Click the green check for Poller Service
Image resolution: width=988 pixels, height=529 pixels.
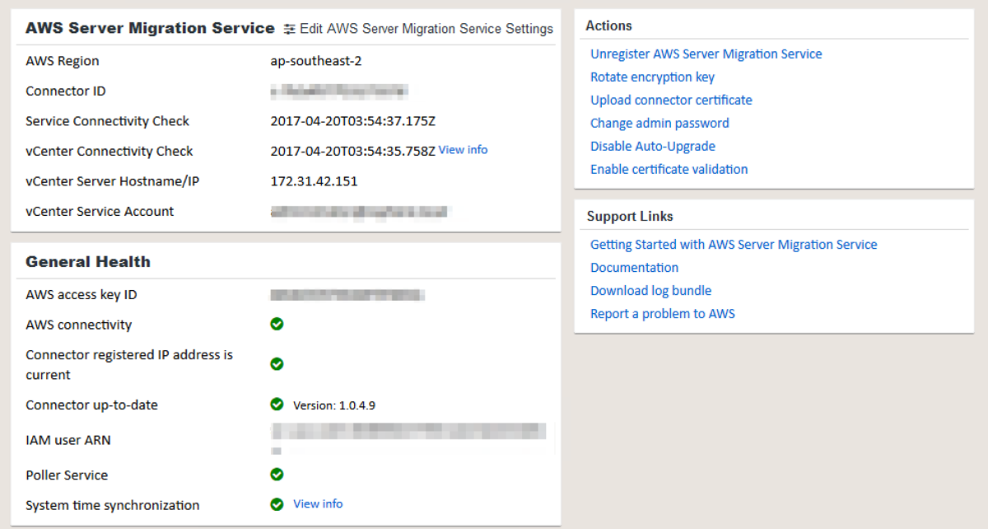coord(277,474)
